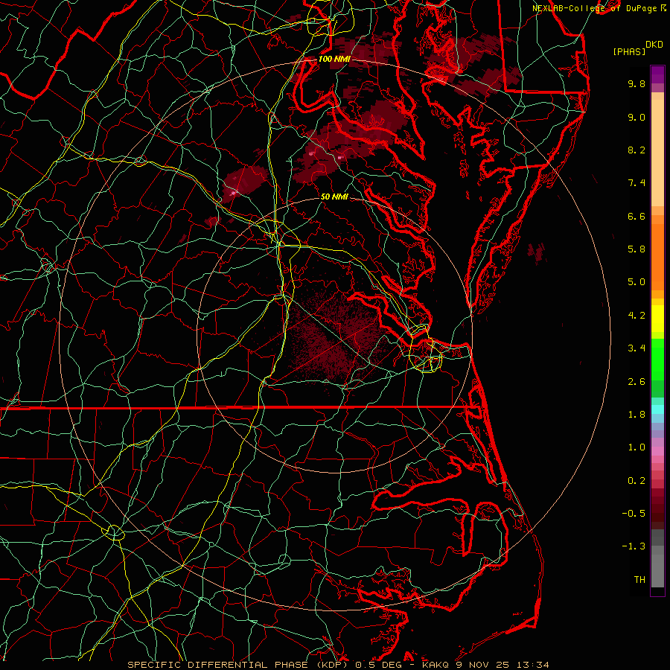The image size is (670, 670).
Task: Select the 0.2 legend value
Action: [636, 481]
